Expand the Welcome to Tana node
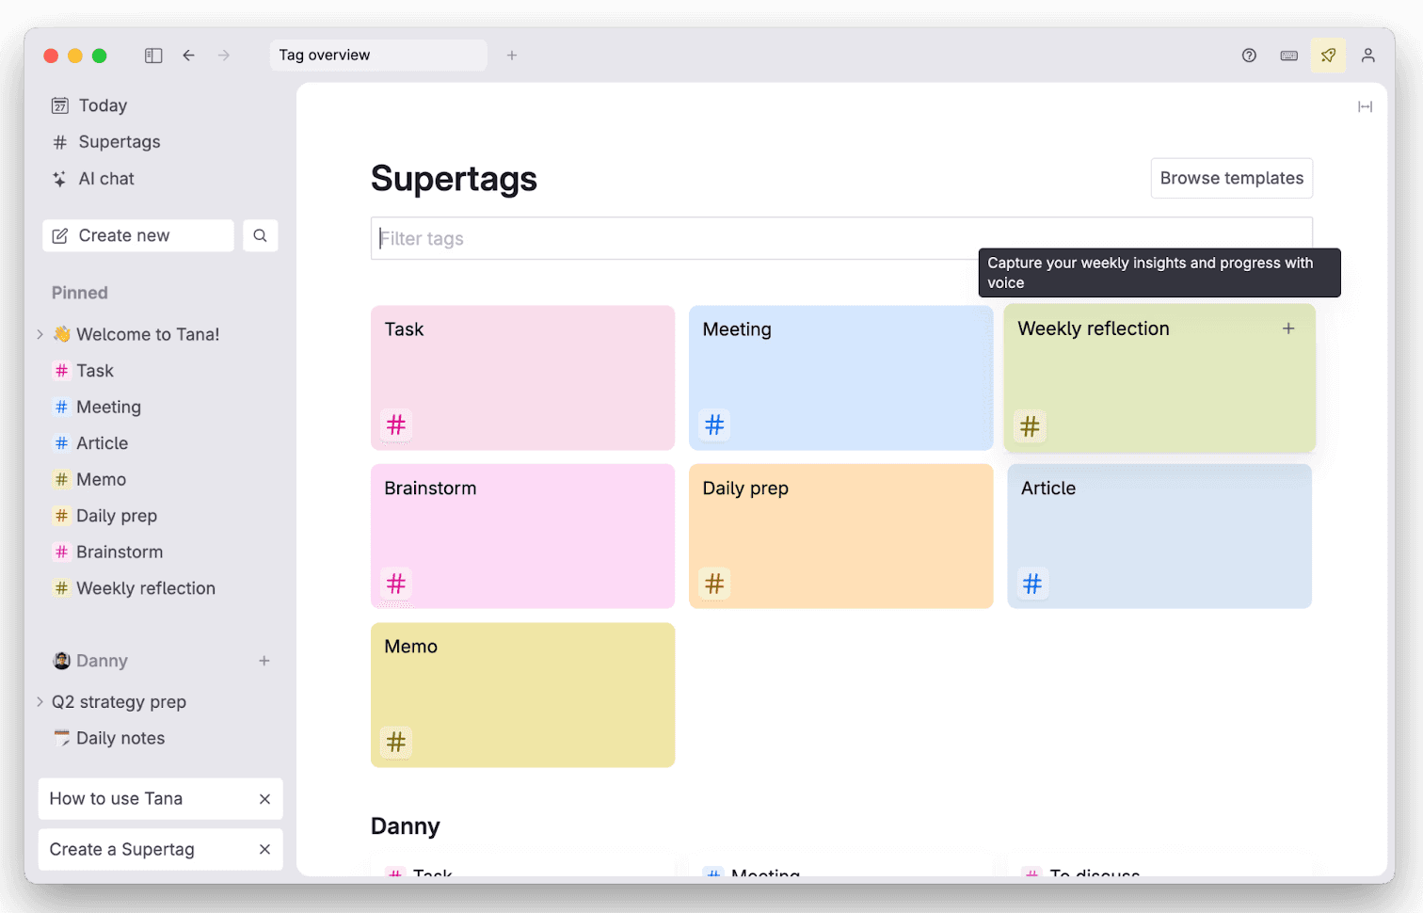1423x913 pixels. coord(39,334)
